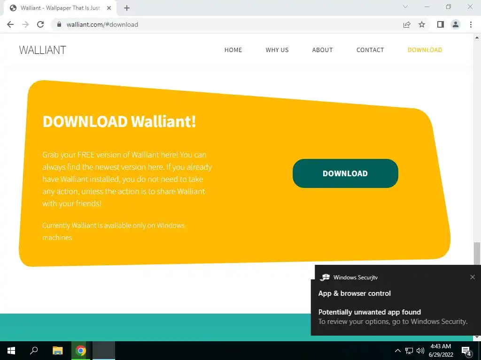Image resolution: width=481 pixels, height=360 pixels.
Task: Open a new browser tab
Action: (x=127, y=8)
